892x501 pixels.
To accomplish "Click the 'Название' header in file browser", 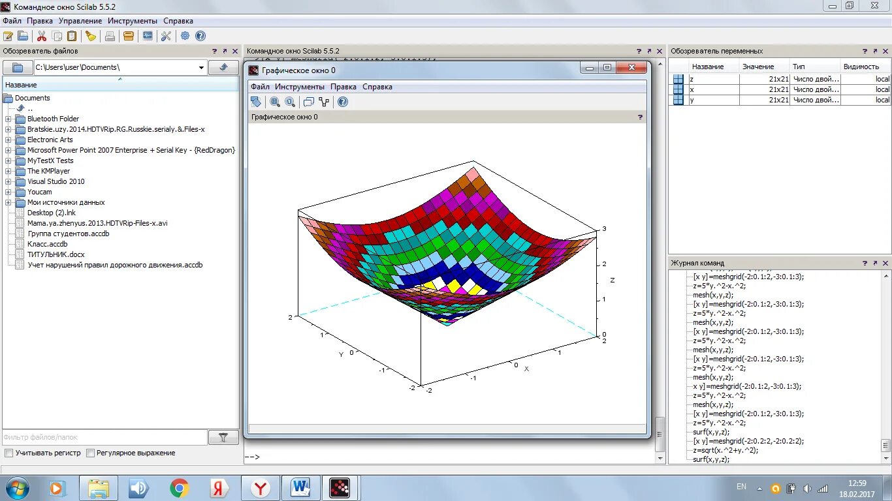I will click(x=121, y=85).
